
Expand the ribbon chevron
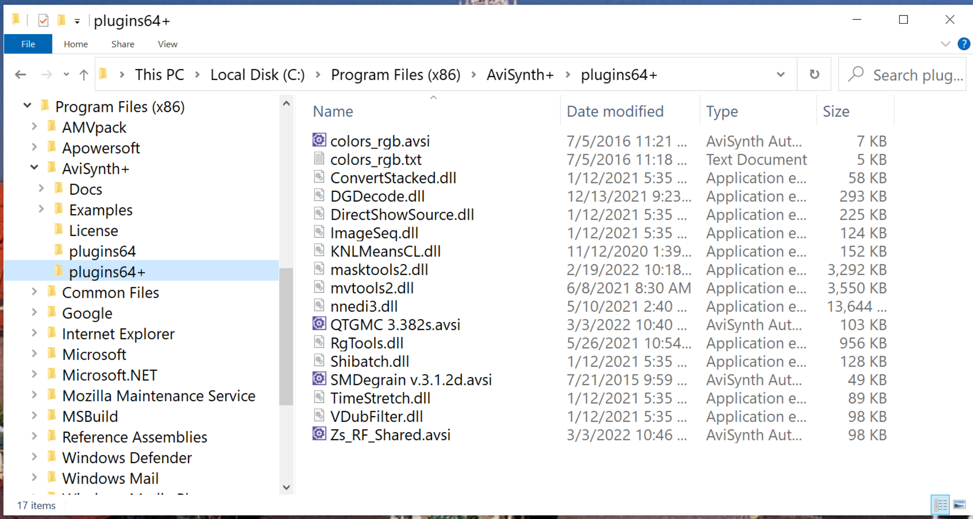click(945, 44)
